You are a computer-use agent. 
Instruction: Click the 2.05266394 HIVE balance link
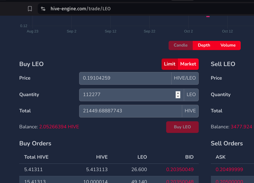tap(59, 127)
